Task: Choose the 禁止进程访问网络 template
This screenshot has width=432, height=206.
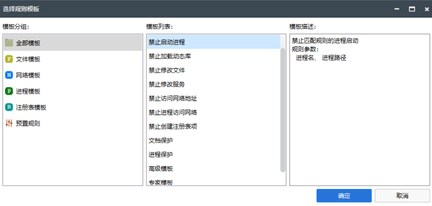Action: click(x=214, y=112)
